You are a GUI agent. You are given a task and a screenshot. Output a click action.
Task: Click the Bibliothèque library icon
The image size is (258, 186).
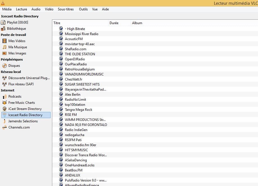point(3,29)
